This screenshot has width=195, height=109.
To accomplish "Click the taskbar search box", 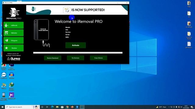I will click(22, 107).
